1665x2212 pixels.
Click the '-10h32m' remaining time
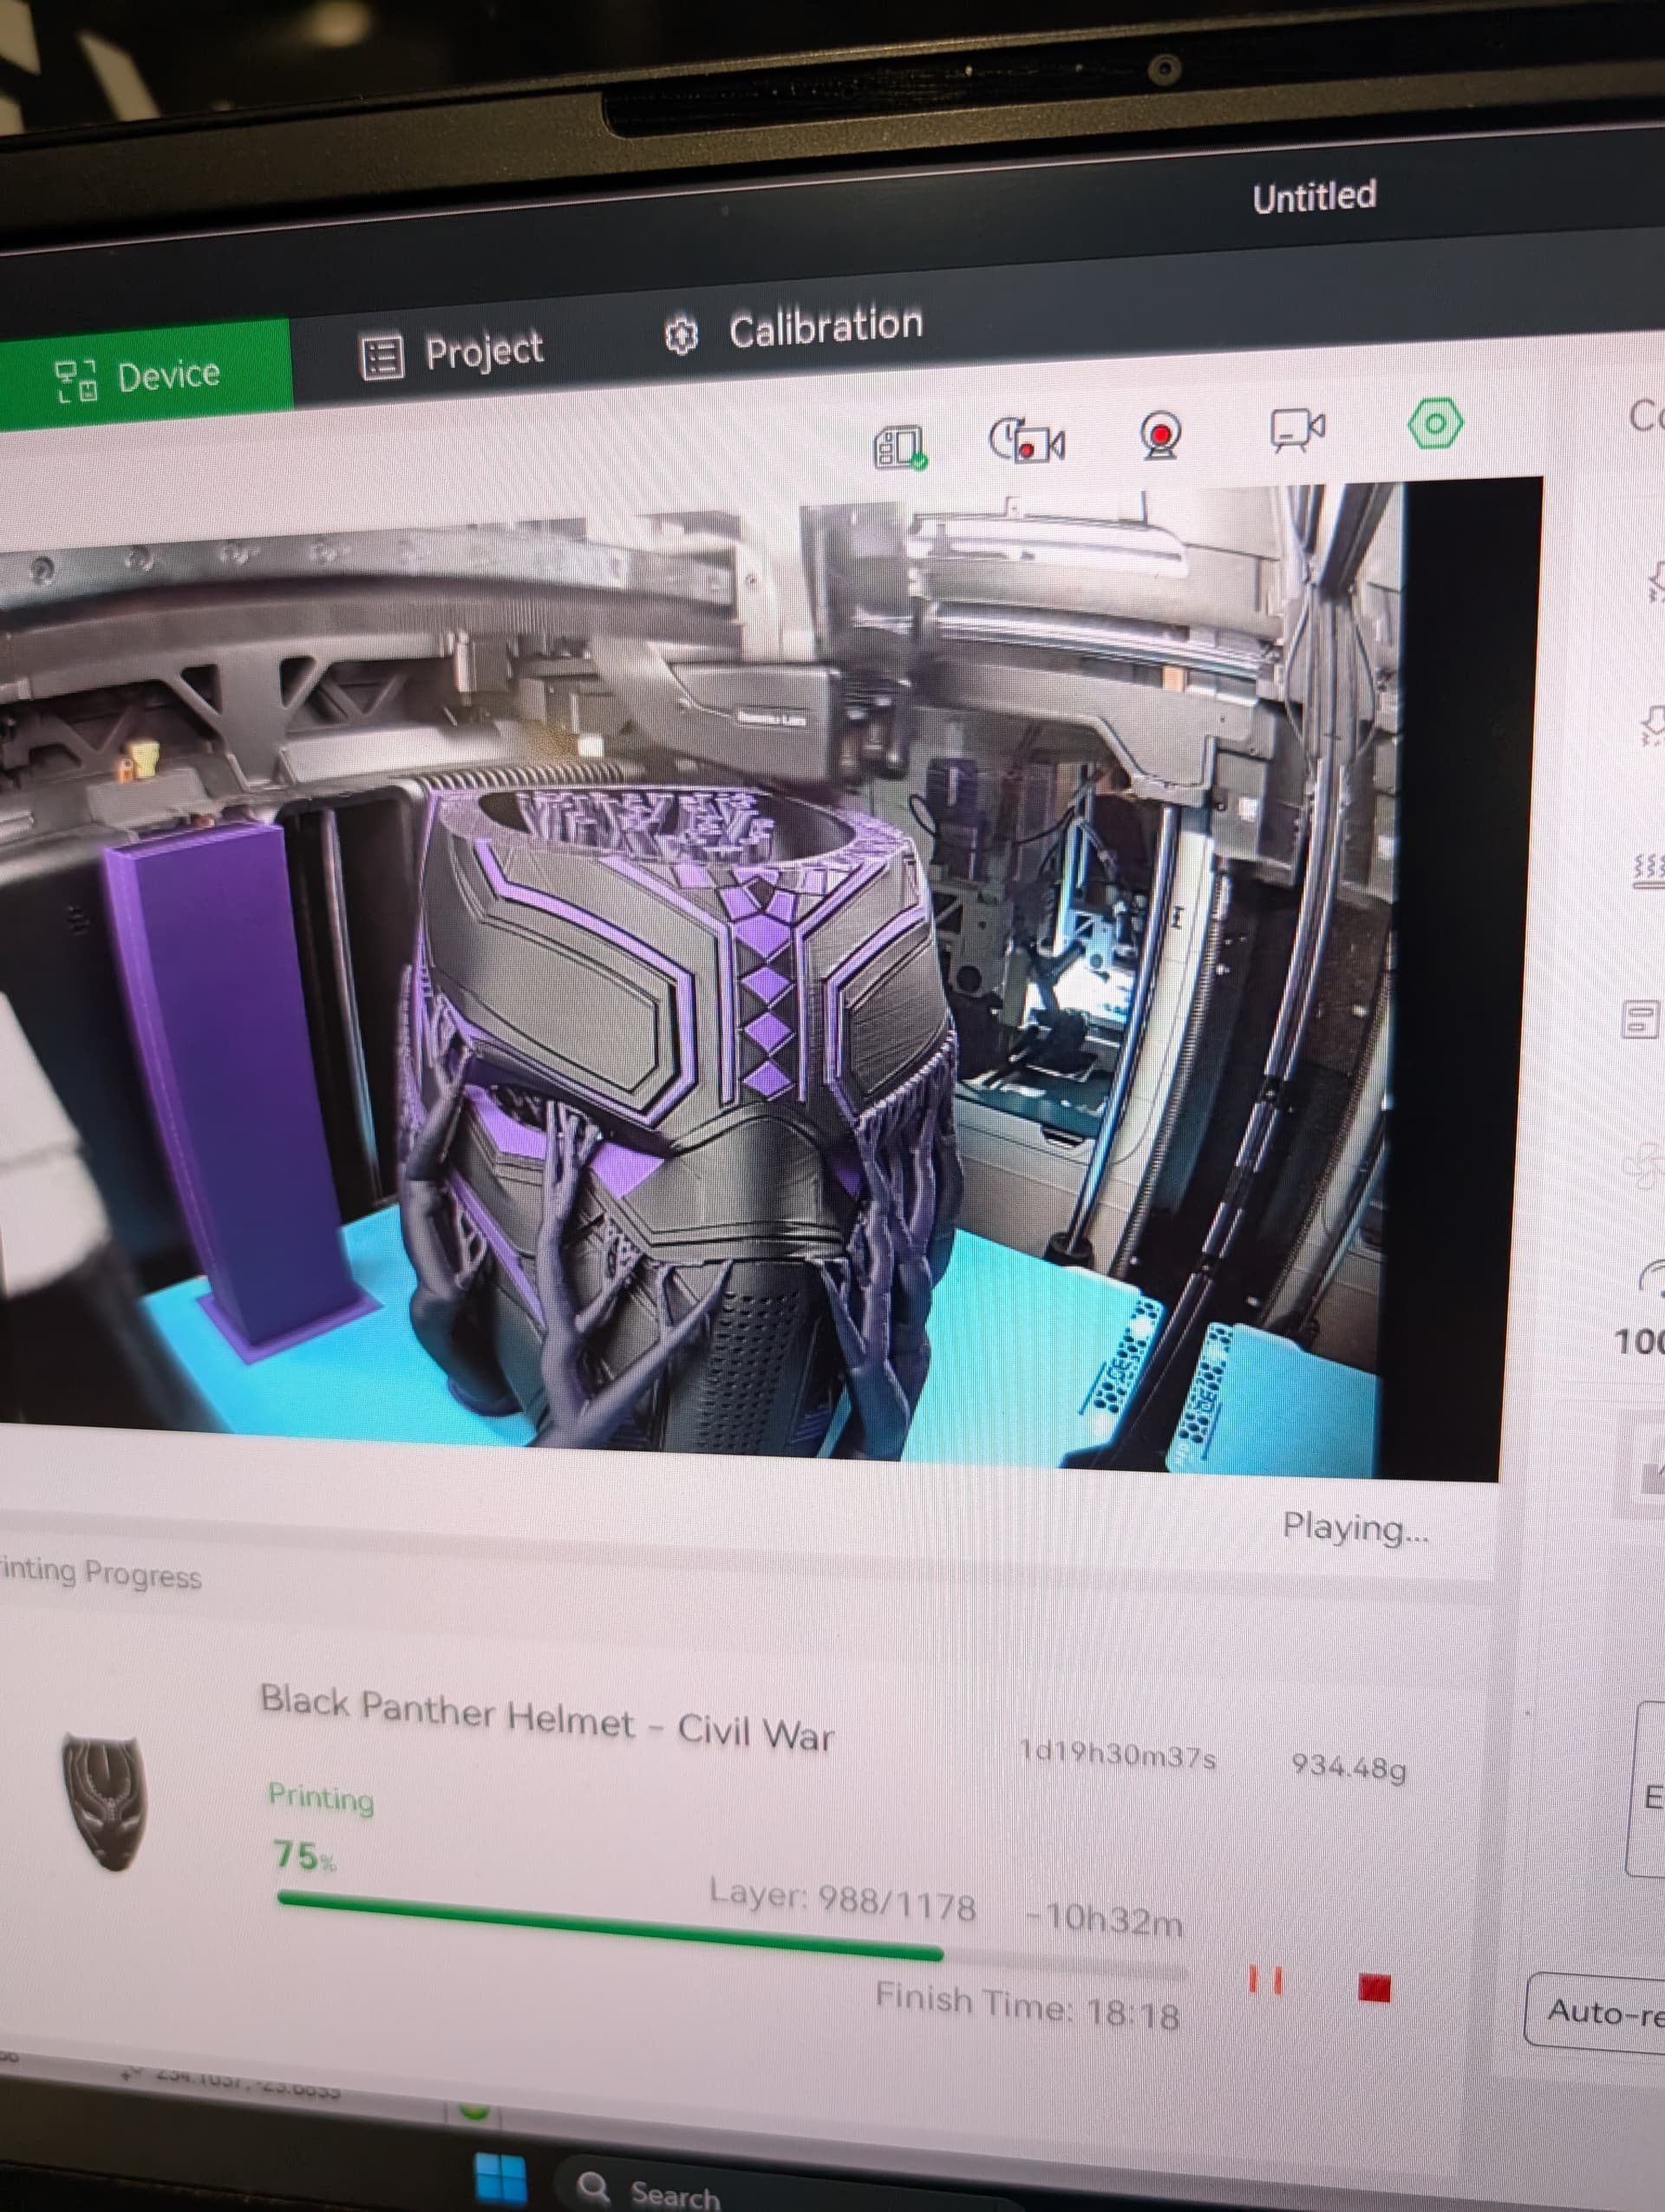click(1104, 1918)
